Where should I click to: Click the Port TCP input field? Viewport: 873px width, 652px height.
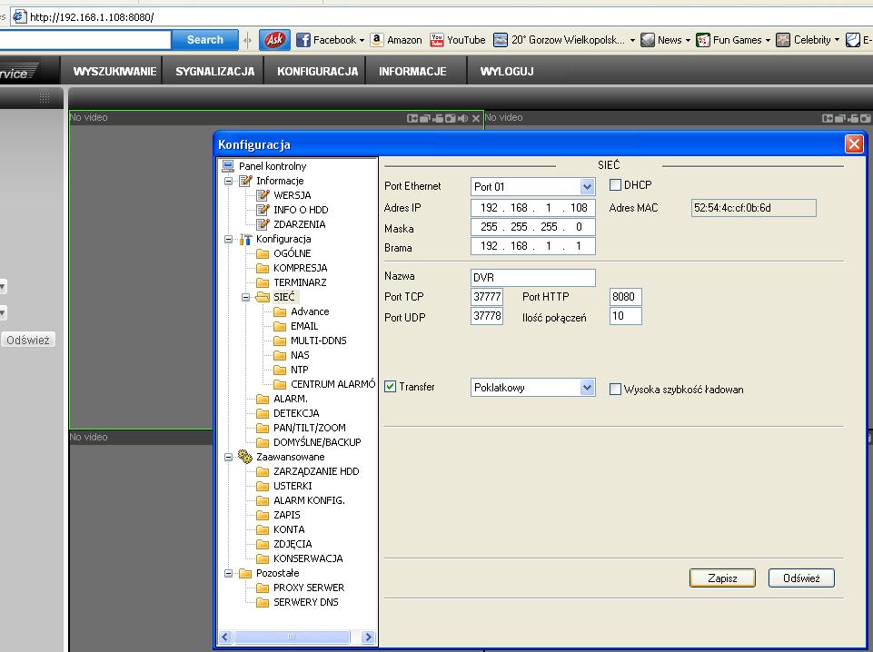coord(487,297)
